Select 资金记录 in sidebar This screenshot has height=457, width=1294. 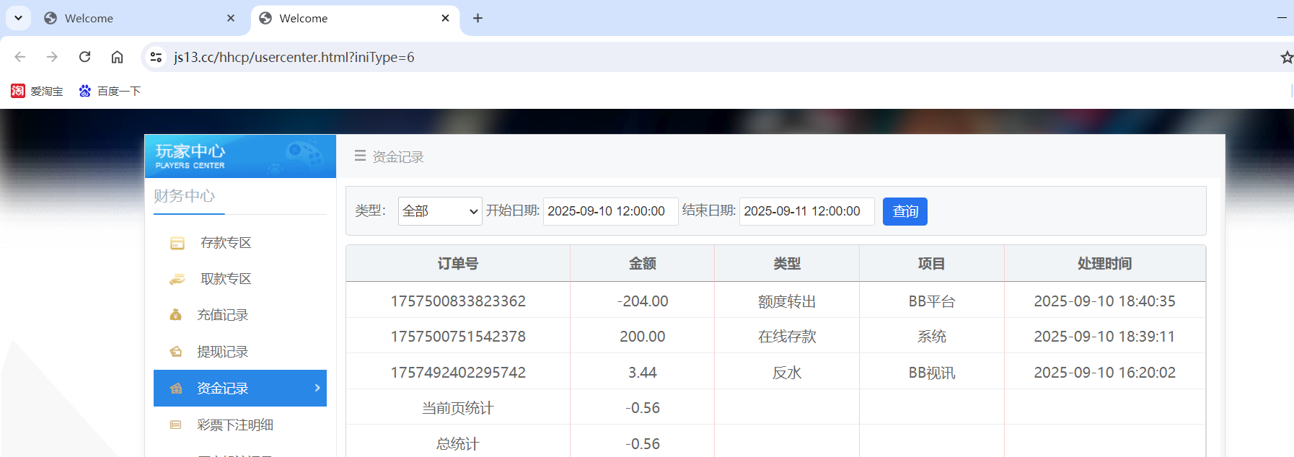click(x=240, y=389)
